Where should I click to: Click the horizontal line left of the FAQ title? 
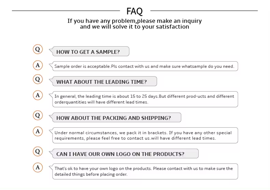(64, 11)
